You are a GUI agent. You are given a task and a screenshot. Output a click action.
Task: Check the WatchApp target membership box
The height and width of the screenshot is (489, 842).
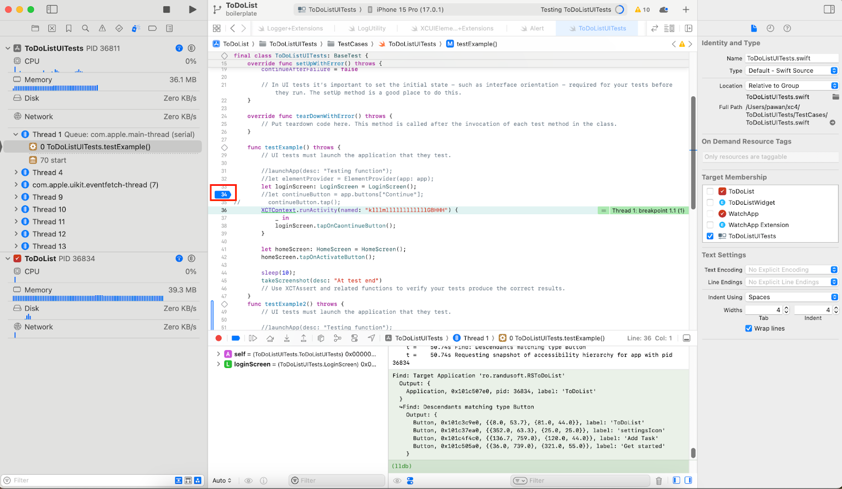(x=710, y=214)
